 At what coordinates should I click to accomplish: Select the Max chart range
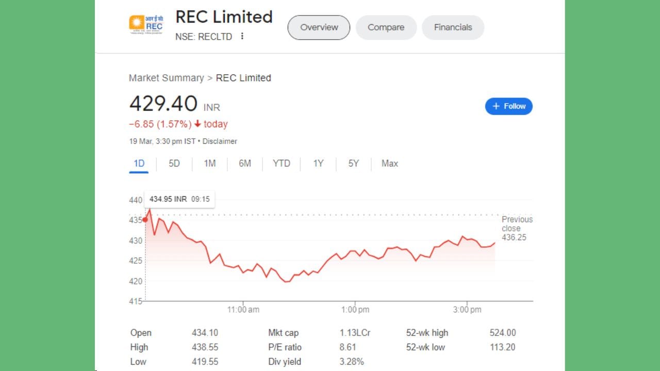389,163
